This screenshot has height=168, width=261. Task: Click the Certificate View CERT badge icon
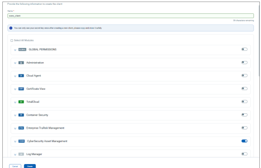[21, 89]
